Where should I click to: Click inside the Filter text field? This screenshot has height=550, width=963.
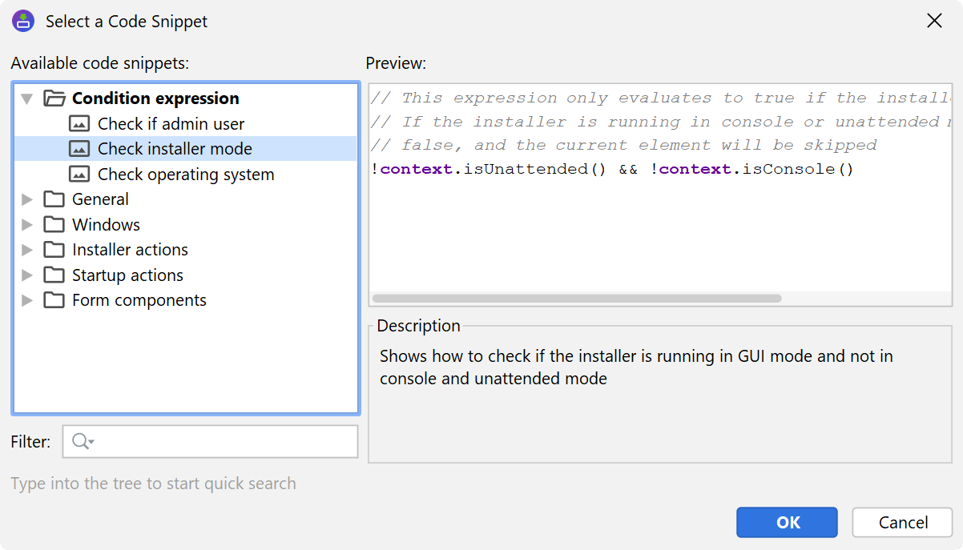(x=224, y=442)
